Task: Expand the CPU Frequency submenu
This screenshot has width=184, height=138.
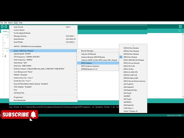Action: (43, 57)
